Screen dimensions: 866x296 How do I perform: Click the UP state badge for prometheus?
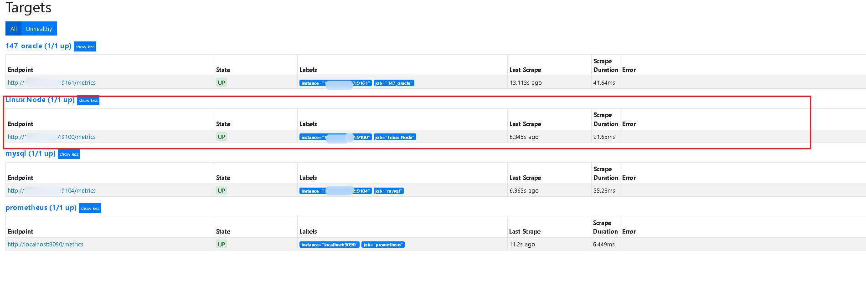pyautogui.click(x=222, y=244)
